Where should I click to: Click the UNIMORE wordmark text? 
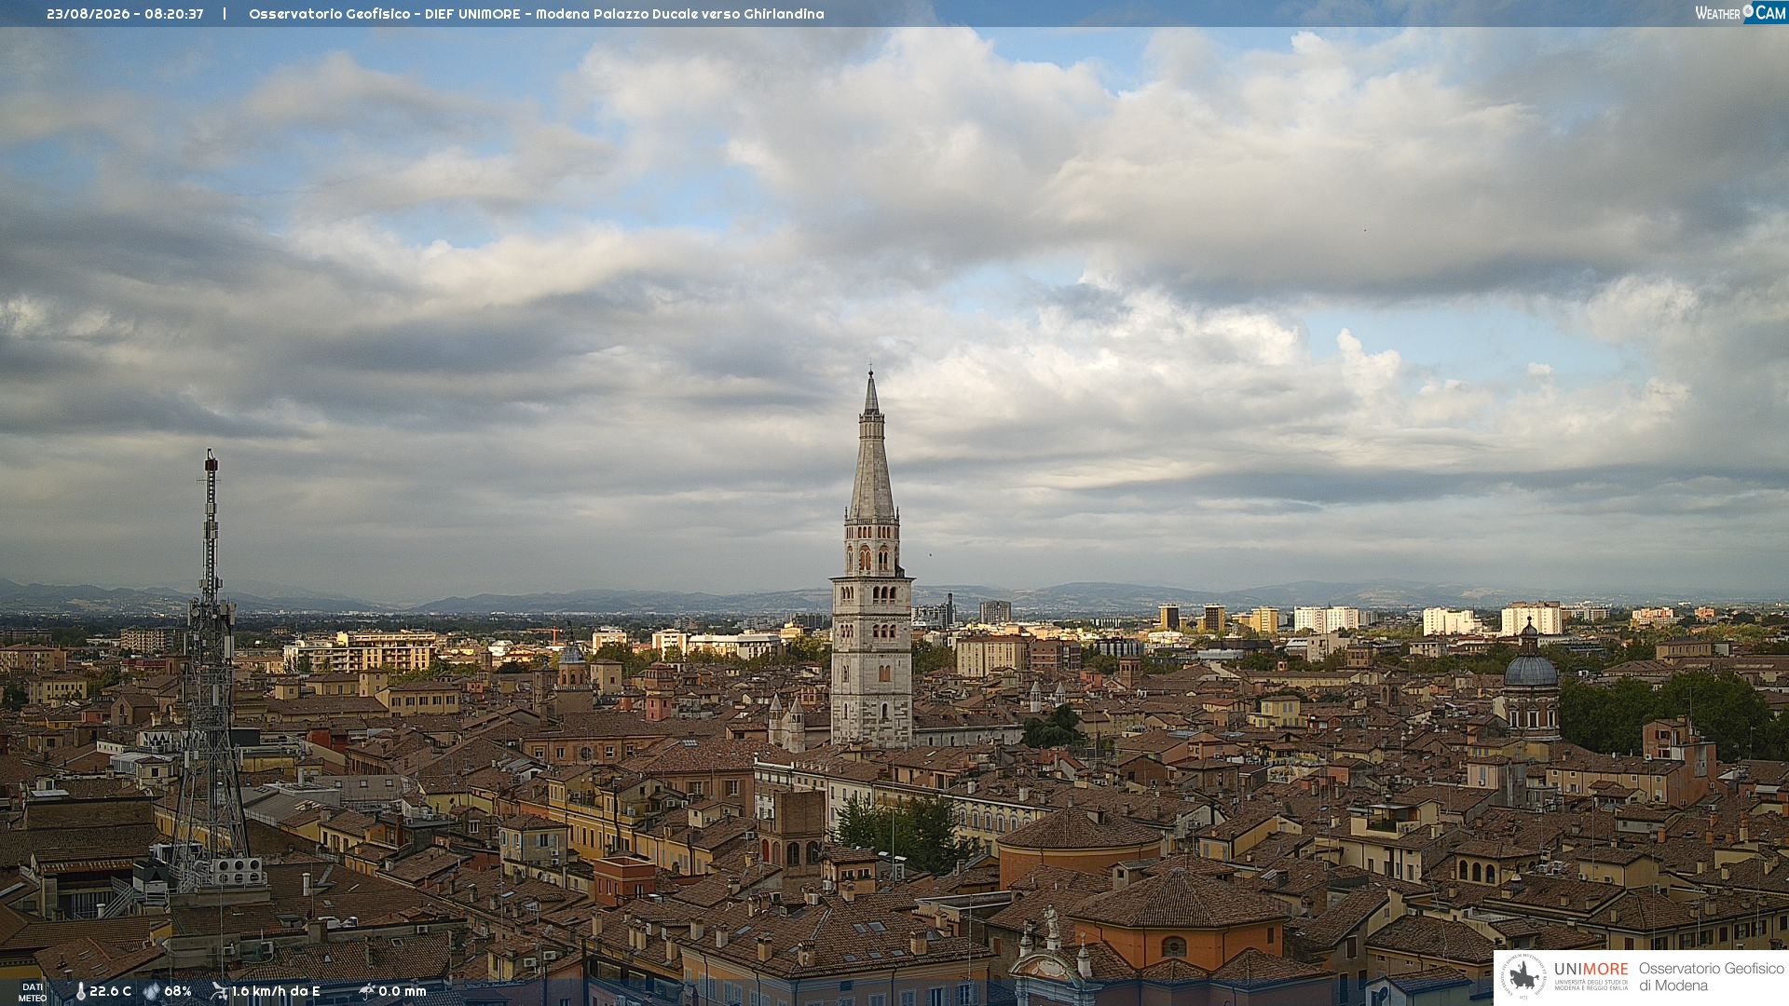pos(1591,970)
